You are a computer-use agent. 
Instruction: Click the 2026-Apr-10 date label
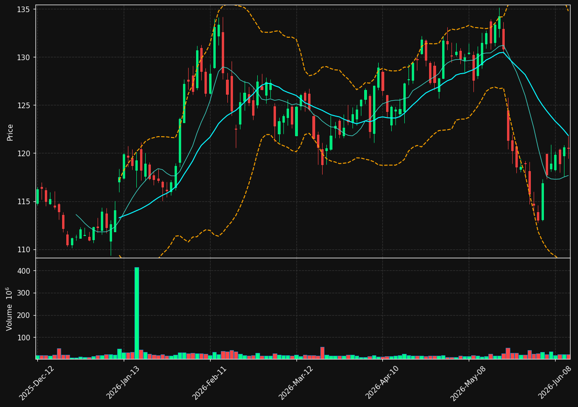382,382
